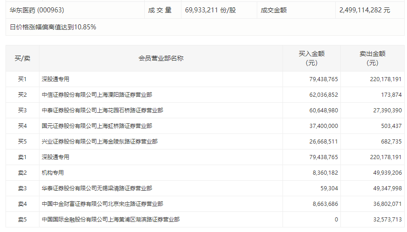Select 兴业证券股份有限公司上海金陵东路证券营业部
This screenshot has width=407, height=232.
(x=100, y=141)
